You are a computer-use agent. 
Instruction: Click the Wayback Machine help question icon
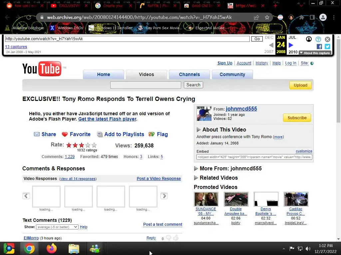pos(318,39)
